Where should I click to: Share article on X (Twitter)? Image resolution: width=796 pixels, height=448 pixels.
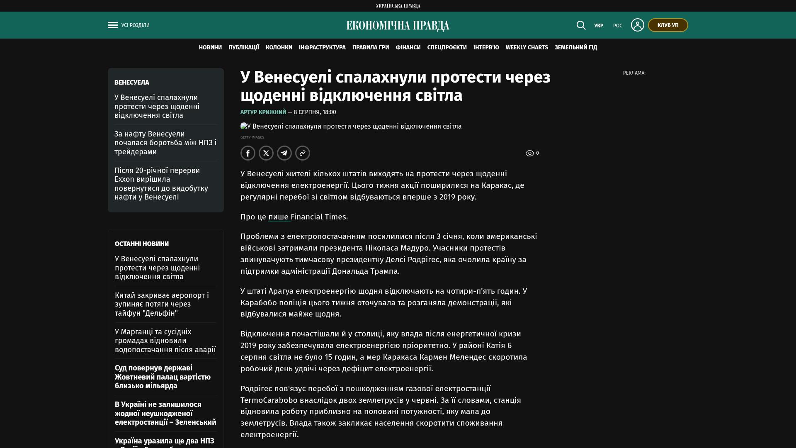266,153
